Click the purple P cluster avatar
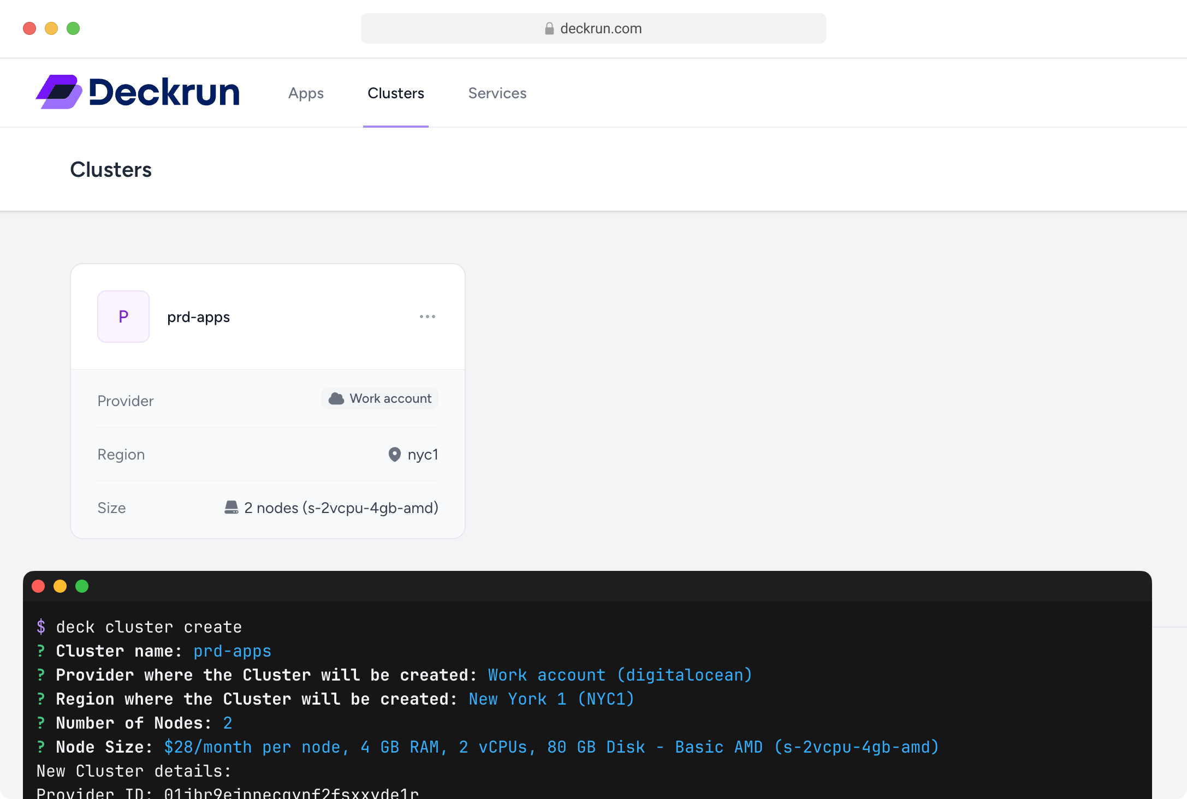The width and height of the screenshot is (1187, 799). 123,317
